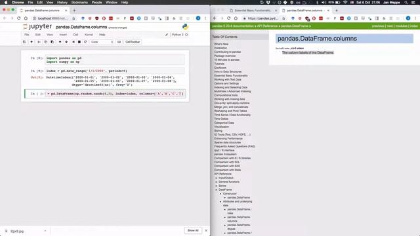Open the Jupyter Cell menu
This screenshot has height=236, width=420.
click(75, 35)
